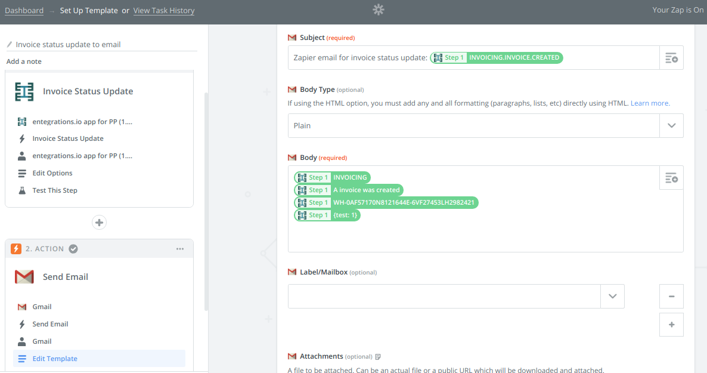This screenshot has width=707, height=373.
Task: Open View Task History link
Action: coord(164,10)
